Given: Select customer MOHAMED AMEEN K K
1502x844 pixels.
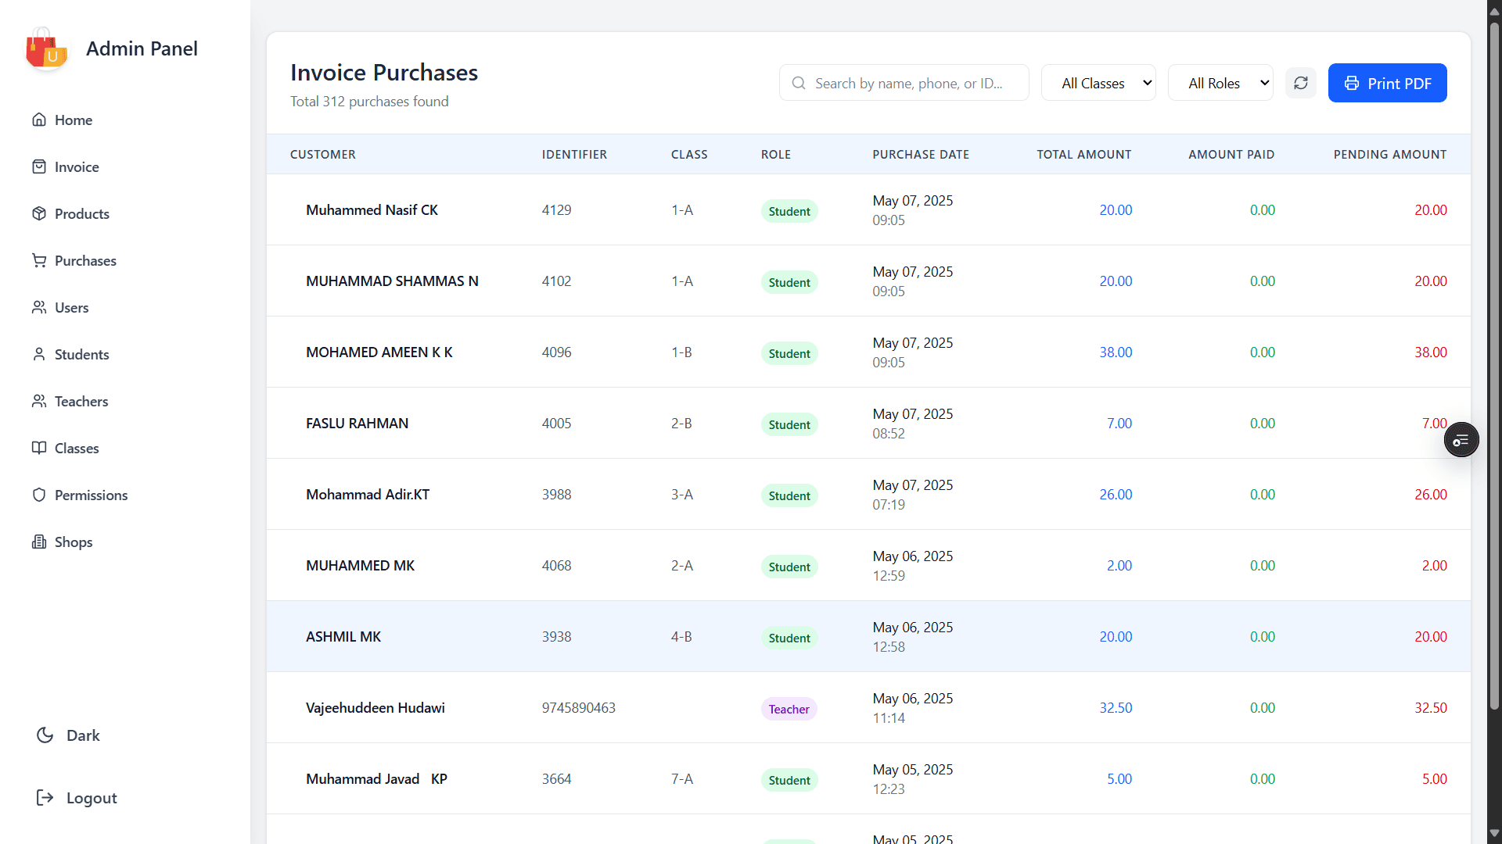Looking at the screenshot, I should tap(379, 352).
